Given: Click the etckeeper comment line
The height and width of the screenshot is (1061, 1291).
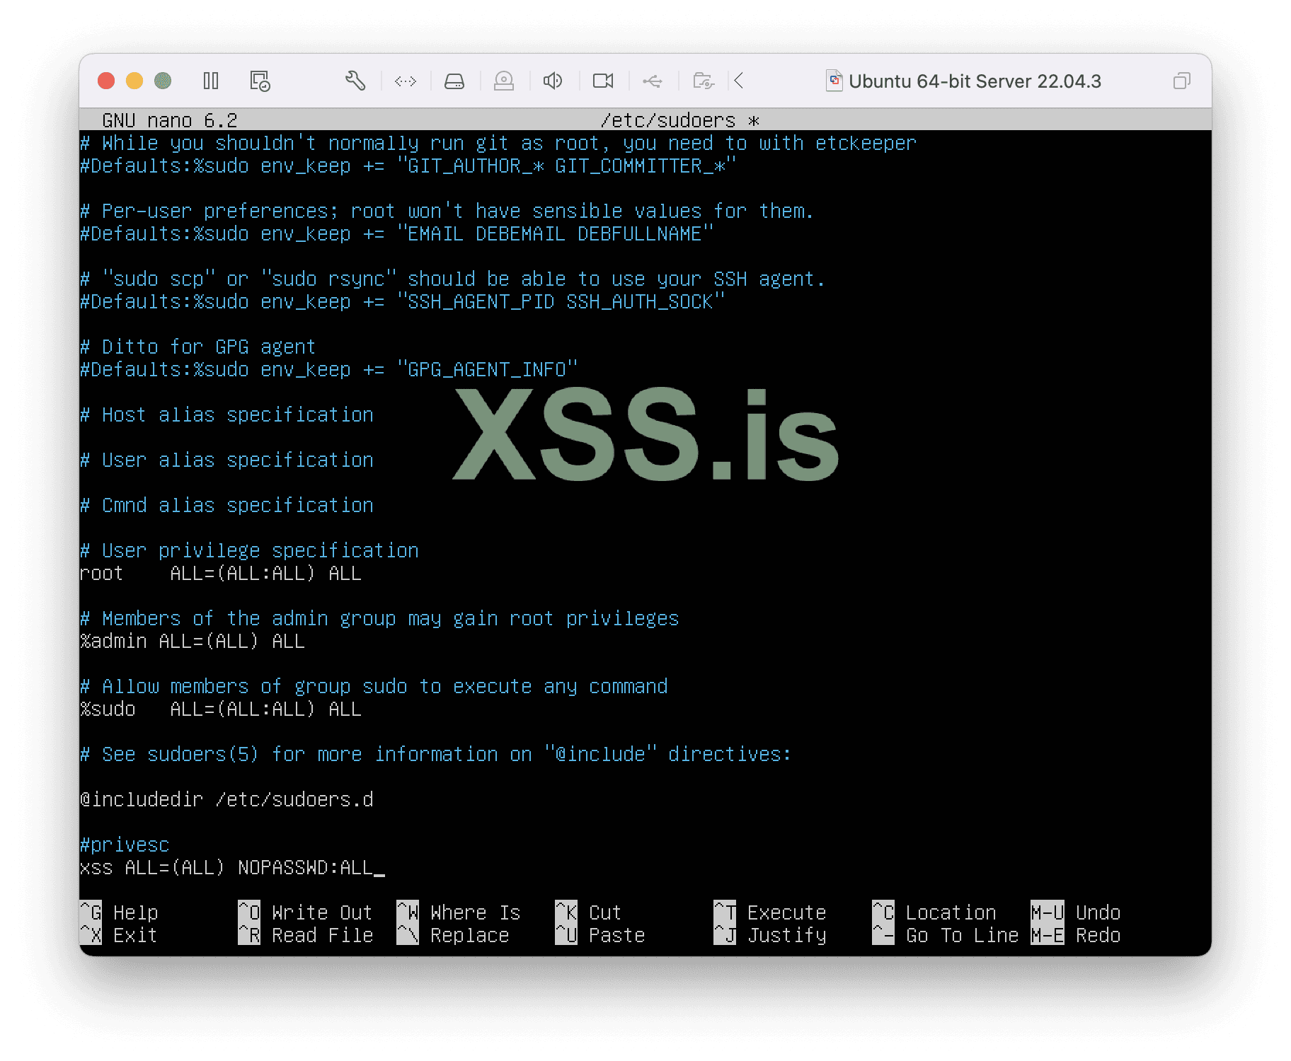Looking at the screenshot, I should click(498, 143).
